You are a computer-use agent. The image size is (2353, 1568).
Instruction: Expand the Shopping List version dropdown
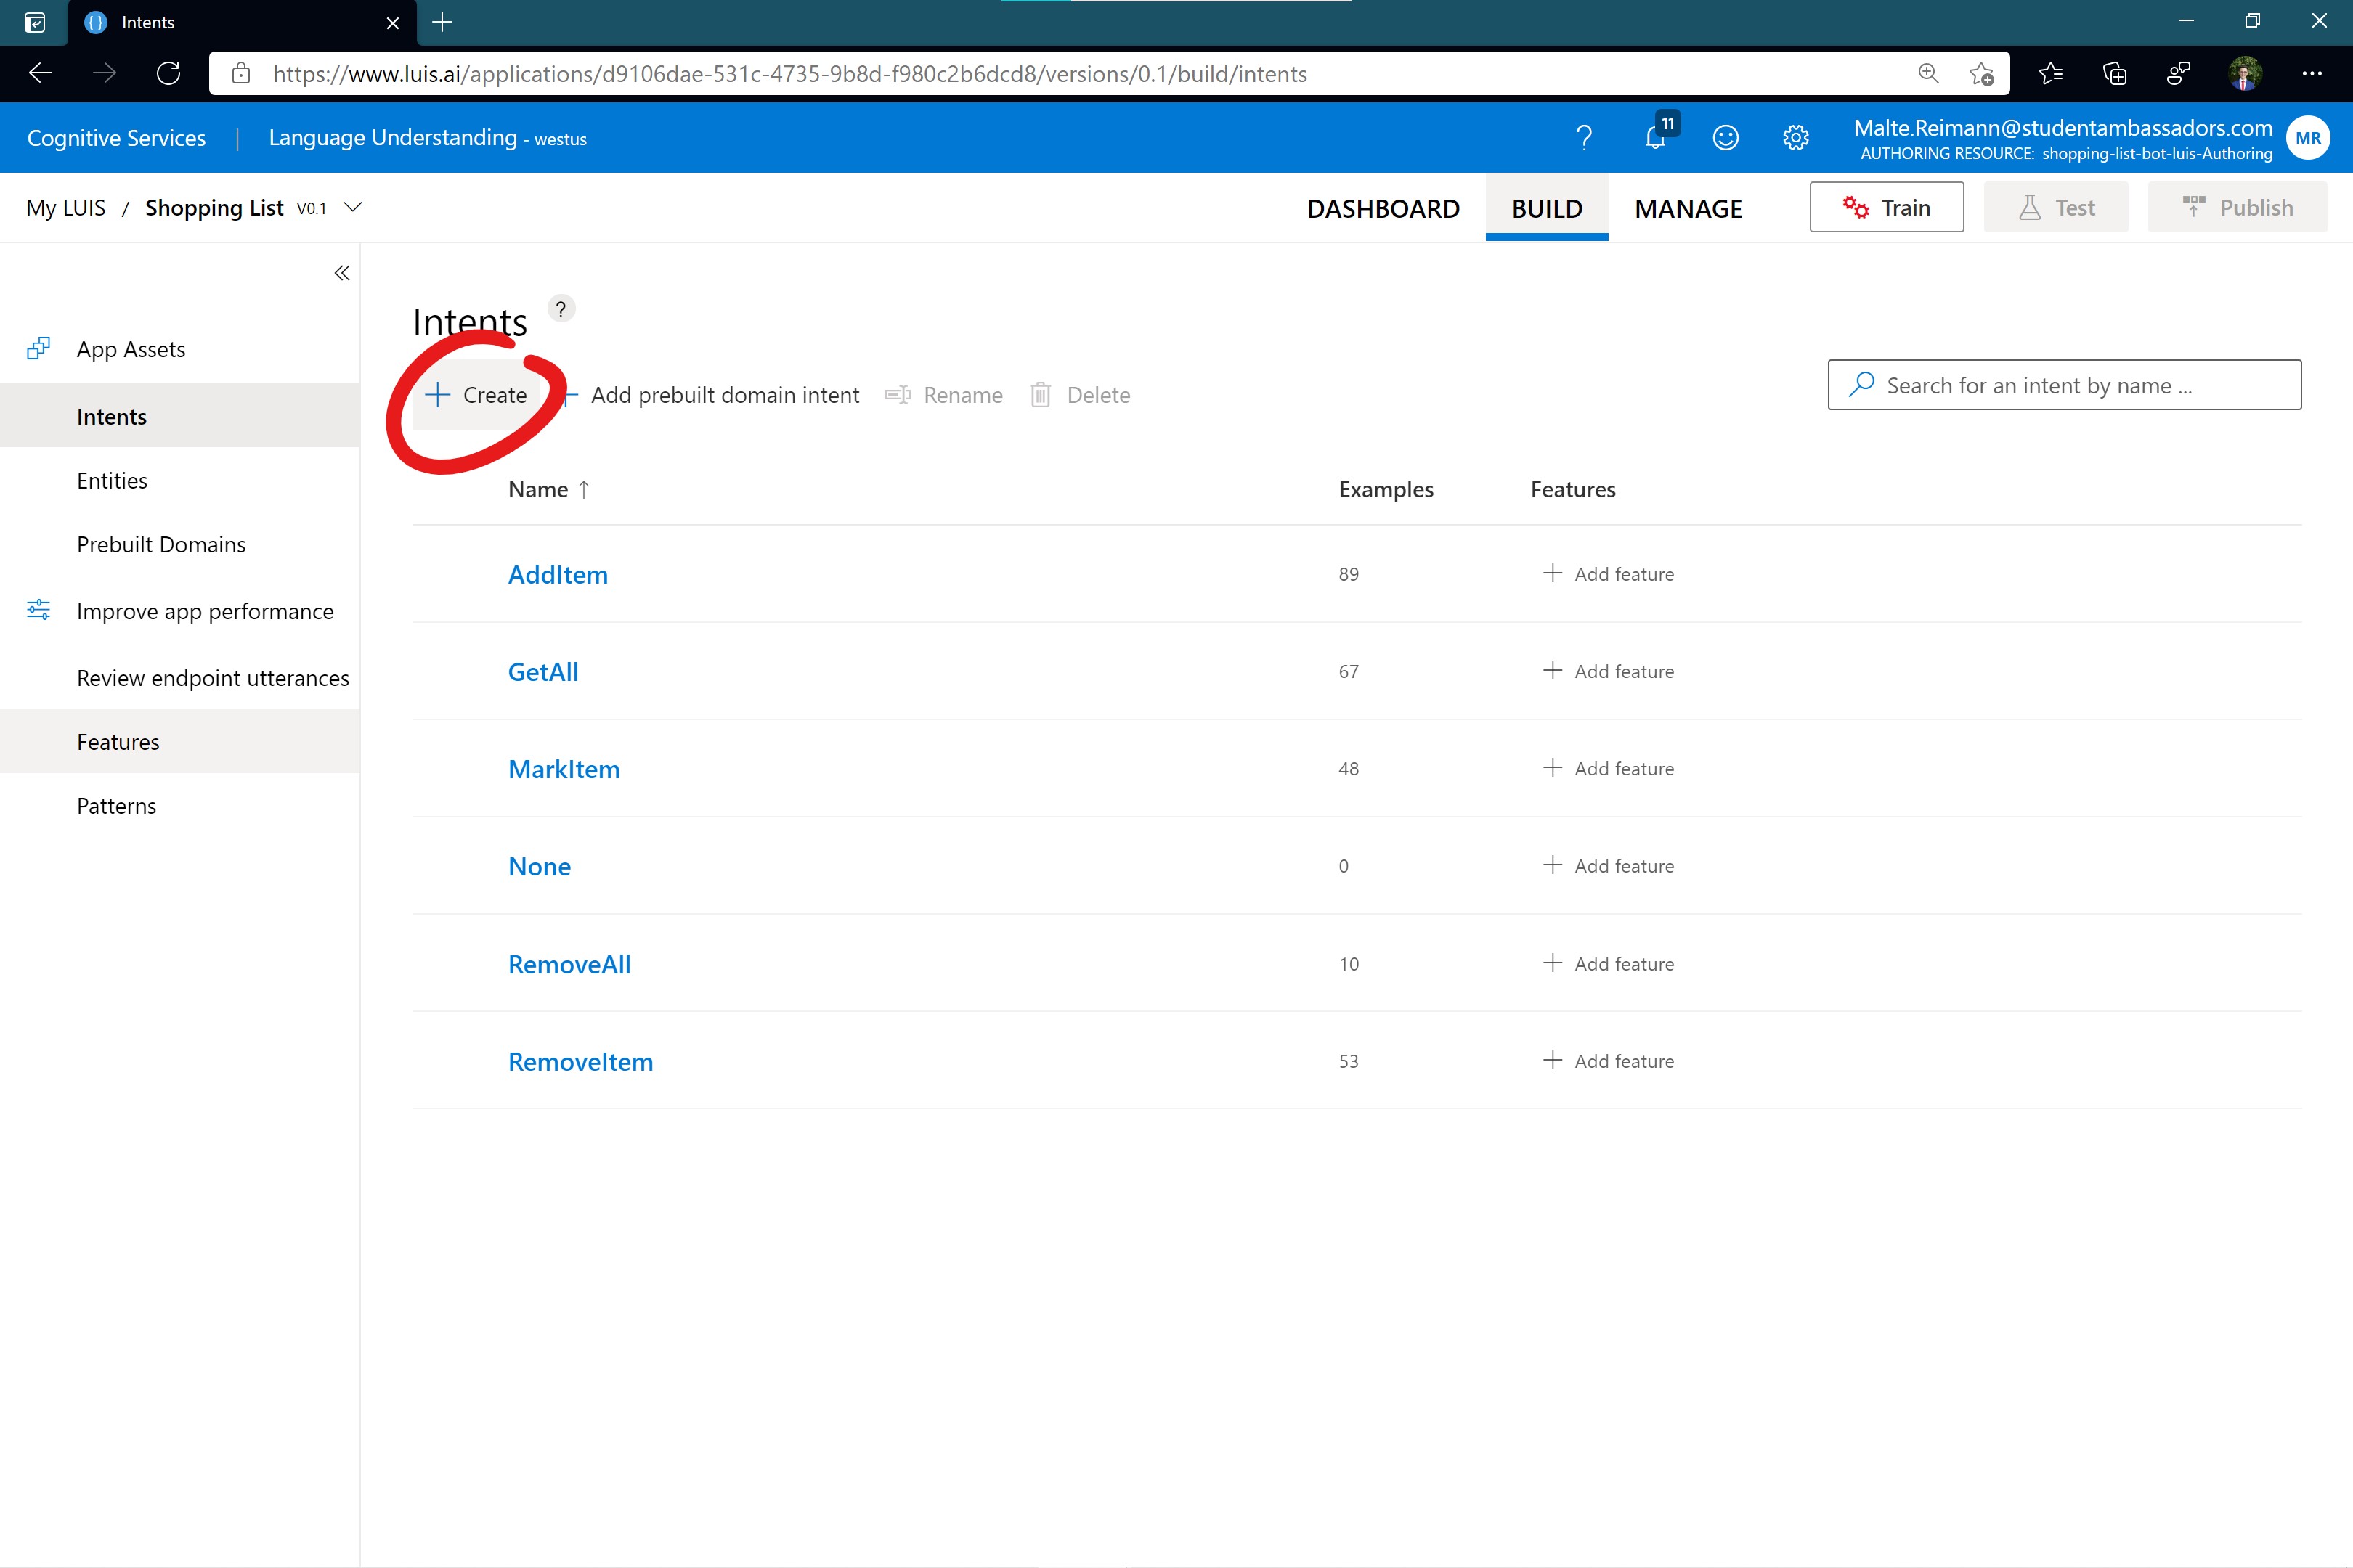tap(352, 207)
